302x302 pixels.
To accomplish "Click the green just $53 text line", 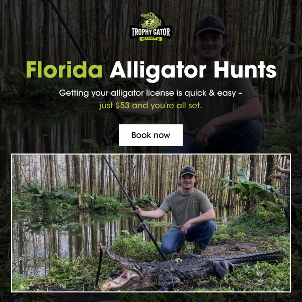I will [150, 106].
